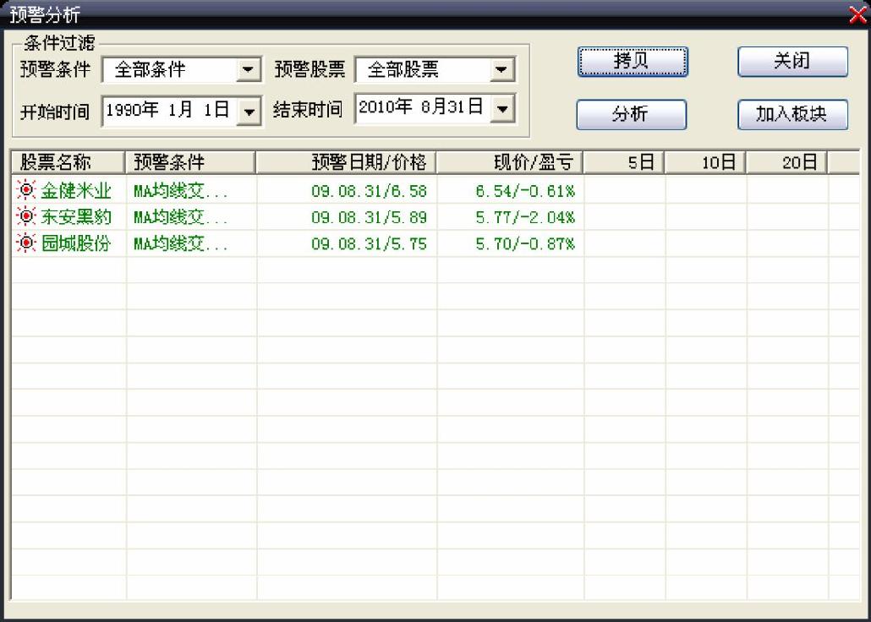
Task: Expand the 结束时间 date picker arrow
Action: (501, 109)
